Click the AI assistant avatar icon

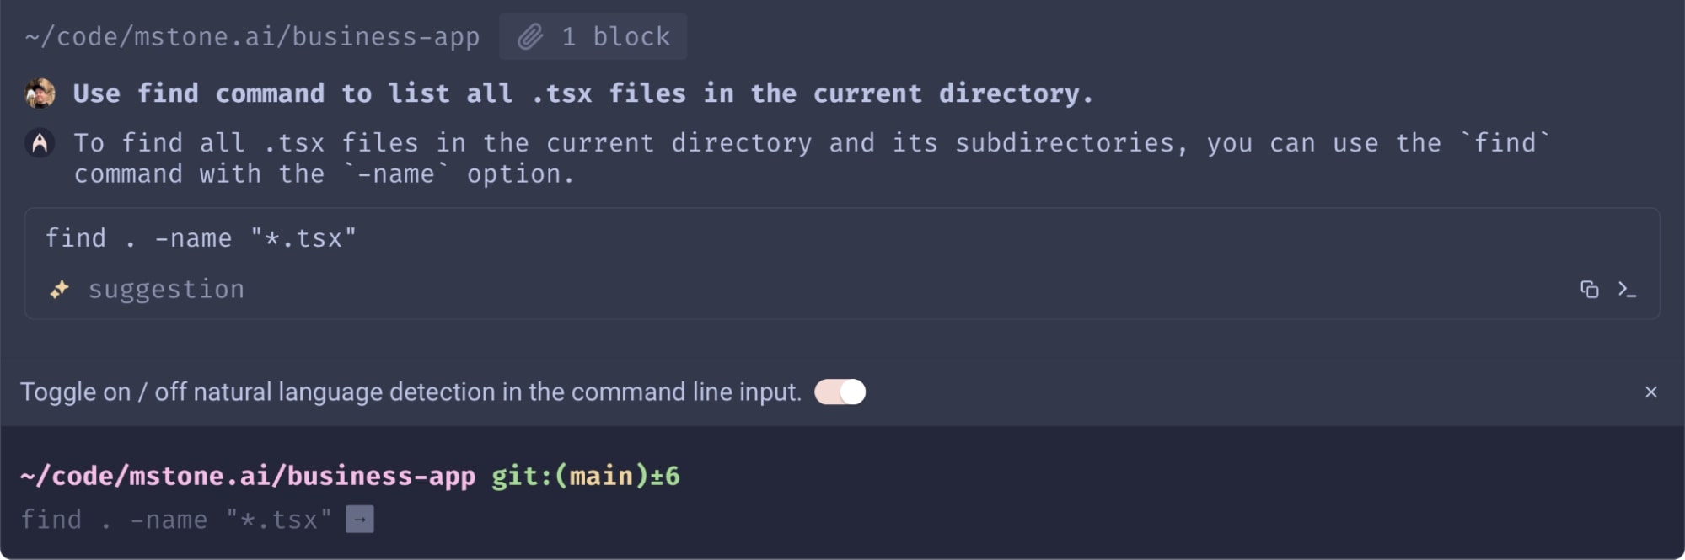coord(40,143)
